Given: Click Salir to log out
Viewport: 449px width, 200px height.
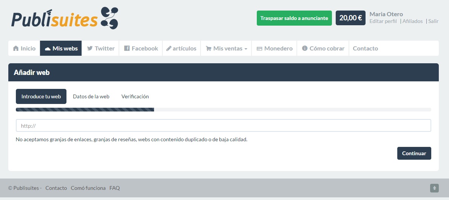Looking at the screenshot, I should coord(433,21).
